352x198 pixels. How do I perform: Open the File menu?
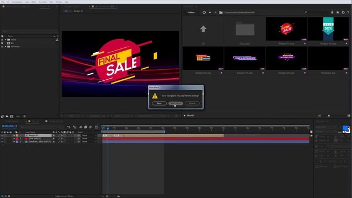[x=2, y=2]
